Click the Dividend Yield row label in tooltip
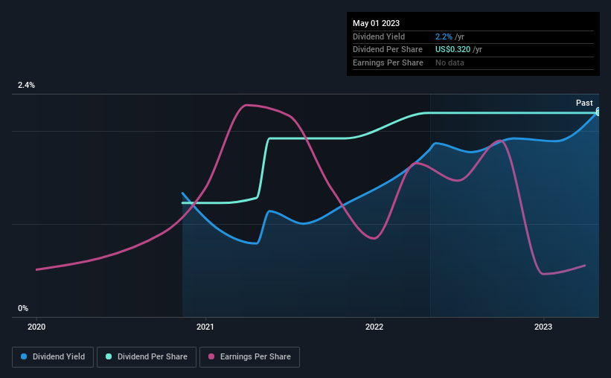 tap(379, 36)
